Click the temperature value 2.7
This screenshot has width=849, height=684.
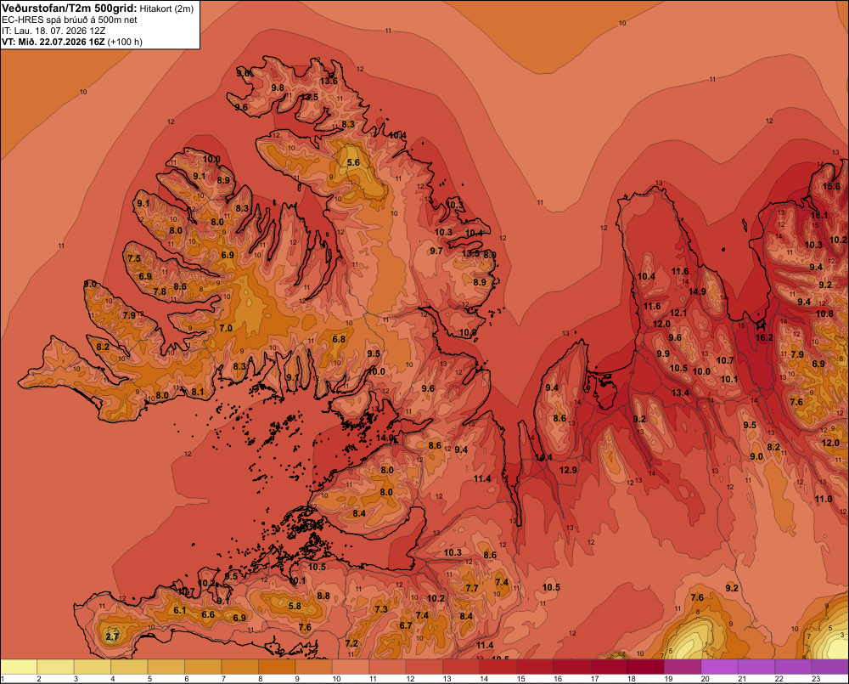tap(112, 636)
